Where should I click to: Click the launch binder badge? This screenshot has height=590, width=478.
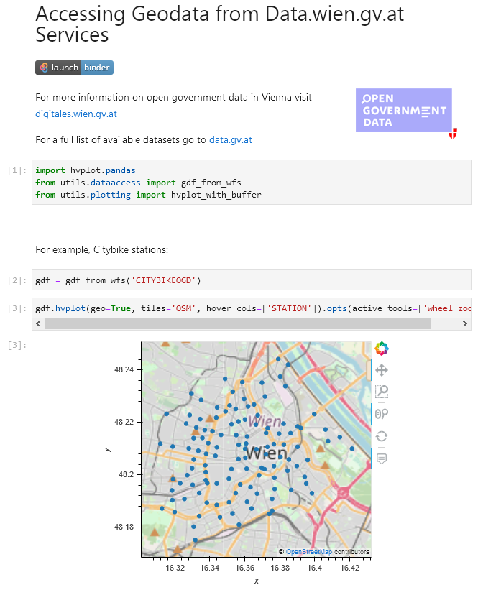pos(74,68)
